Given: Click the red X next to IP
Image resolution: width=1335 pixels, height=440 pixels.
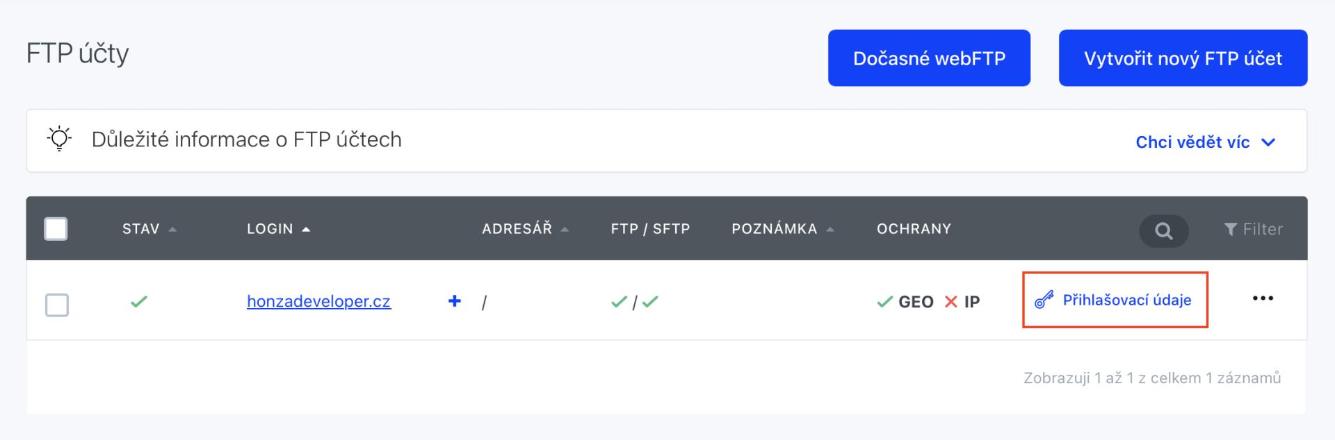Looking at the screenshot, I should (x=950, y=302).
